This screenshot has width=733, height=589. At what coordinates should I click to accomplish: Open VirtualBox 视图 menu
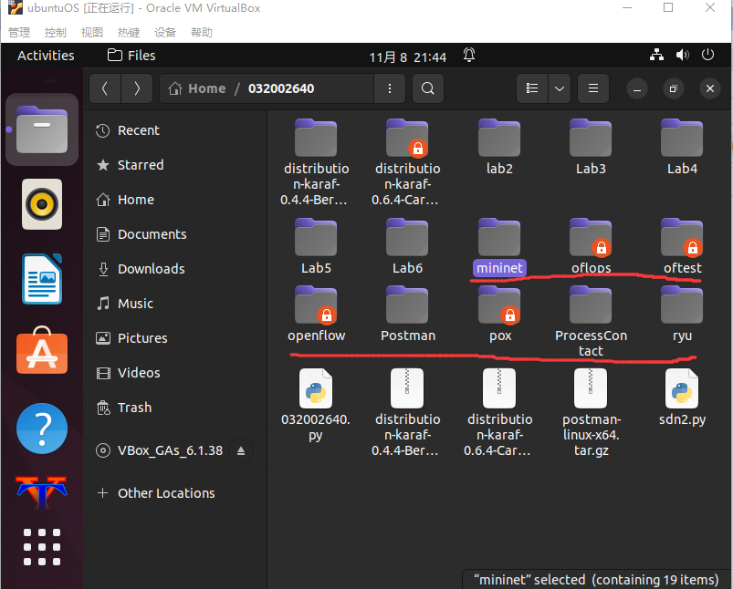92,32
